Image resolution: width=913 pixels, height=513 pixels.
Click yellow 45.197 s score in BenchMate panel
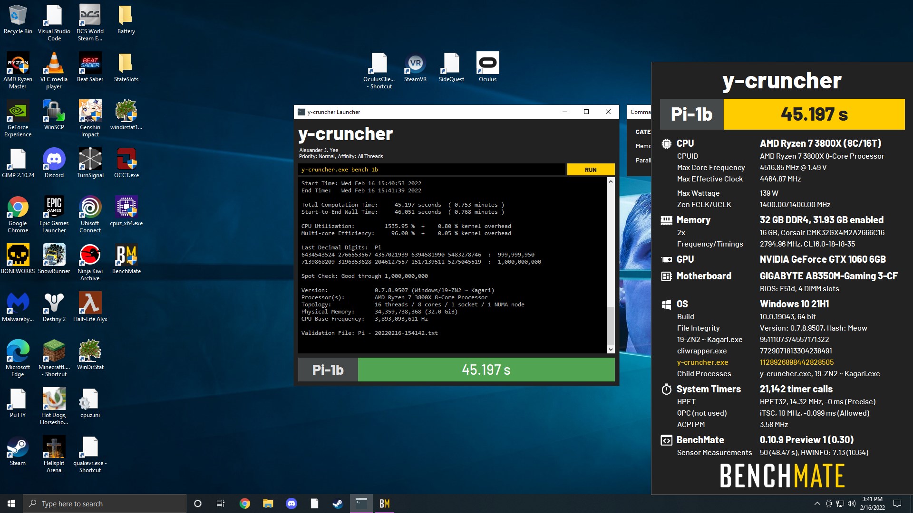814,114
